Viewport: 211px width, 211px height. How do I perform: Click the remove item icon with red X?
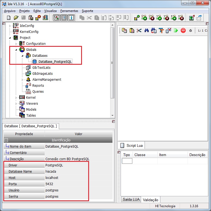[x=38, y=18]
